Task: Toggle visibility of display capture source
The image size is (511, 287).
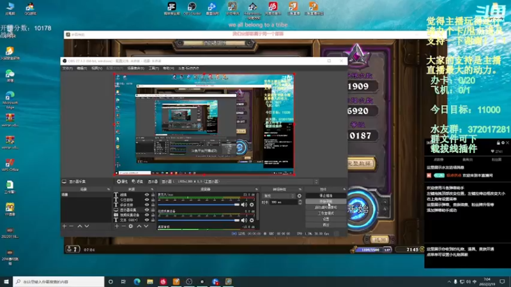Action: (147, 210)
